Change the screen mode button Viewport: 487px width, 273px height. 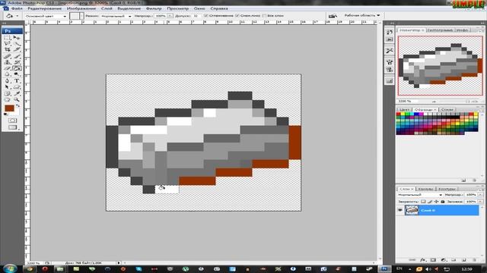(x=12, y=127)
